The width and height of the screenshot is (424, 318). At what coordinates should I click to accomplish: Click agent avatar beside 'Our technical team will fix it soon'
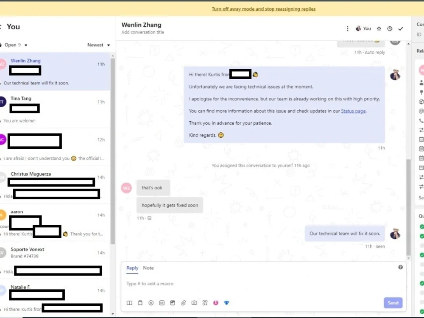pyautogui.click(x=395, y=234)
